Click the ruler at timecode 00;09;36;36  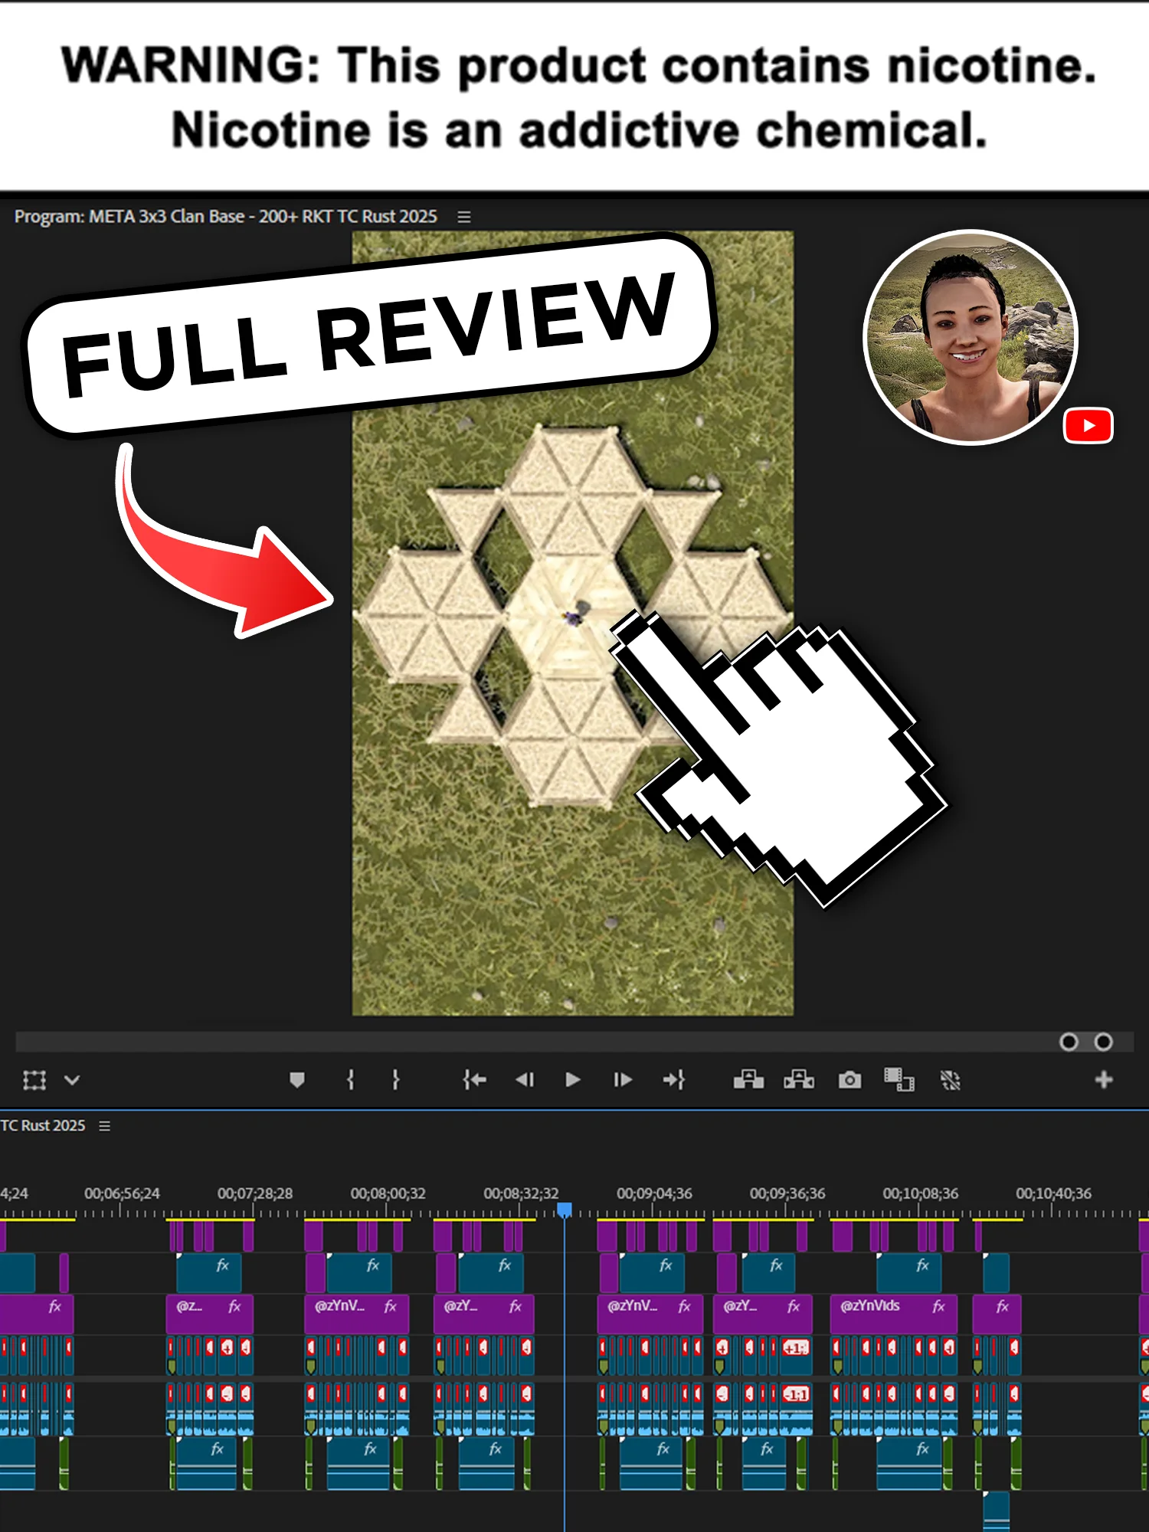tap(787, 1193)
